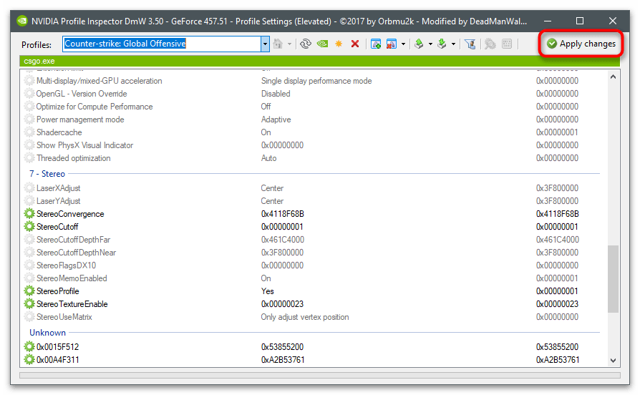Click the Auto value of Threaded optimization
The image size is (640, 395).
[x=268, y=158]
